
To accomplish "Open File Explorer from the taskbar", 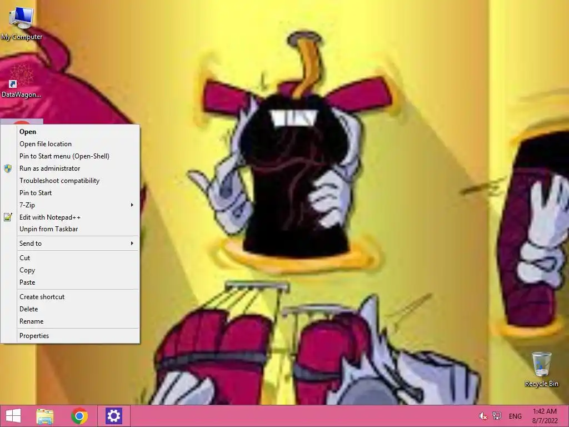I will 45,416.
